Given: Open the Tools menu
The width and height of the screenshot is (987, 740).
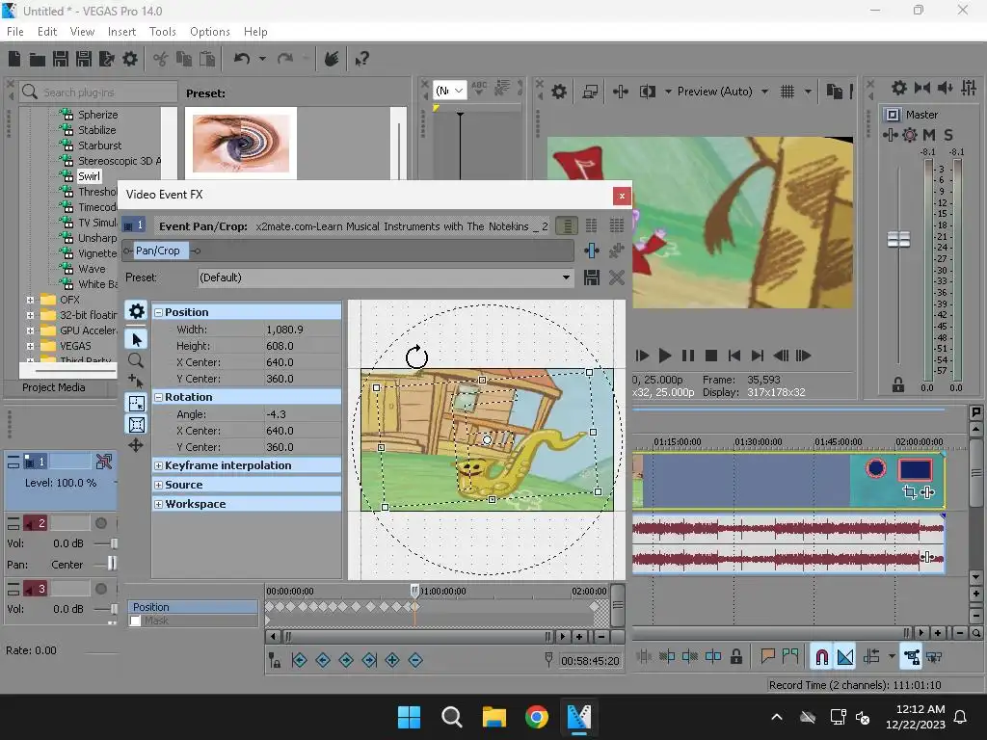Looking at the screenshot, I should point(162,32).
